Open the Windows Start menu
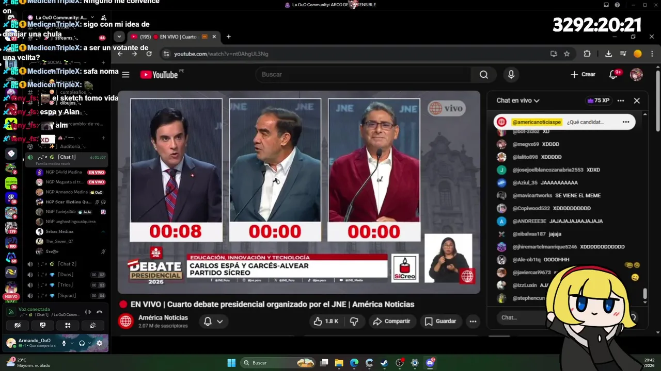 [x=231, y=363]
